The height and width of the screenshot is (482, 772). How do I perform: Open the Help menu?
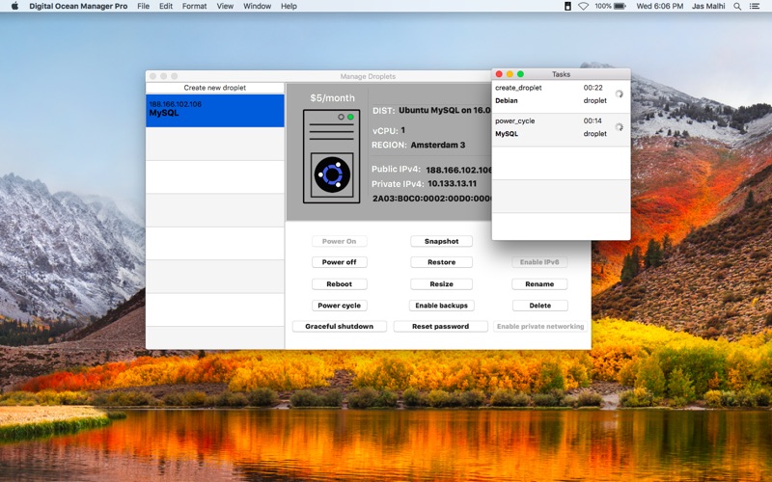[x=289, y=6]
